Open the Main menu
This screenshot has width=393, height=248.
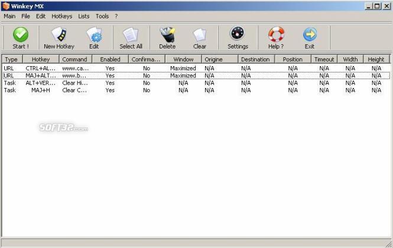point(9,17)
